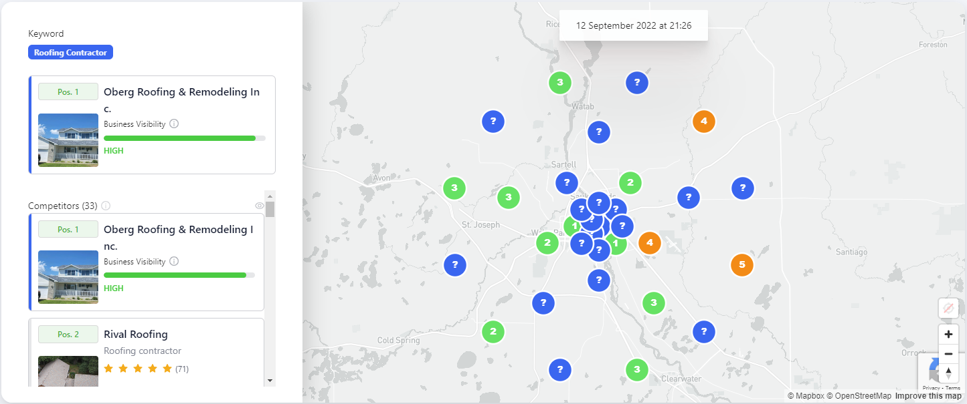Image resolution: width=967 pixels, height=404 pixels.
Task: Click the HIGH label in top card
Action: 114,151
